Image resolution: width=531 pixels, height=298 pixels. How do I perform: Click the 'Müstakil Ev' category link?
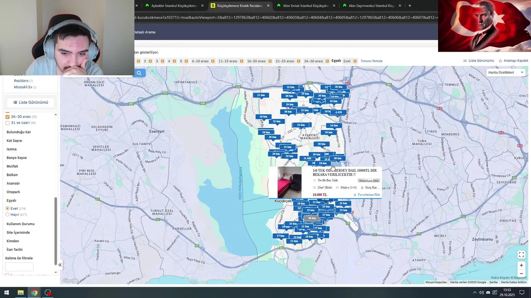[x=23, y=87]
